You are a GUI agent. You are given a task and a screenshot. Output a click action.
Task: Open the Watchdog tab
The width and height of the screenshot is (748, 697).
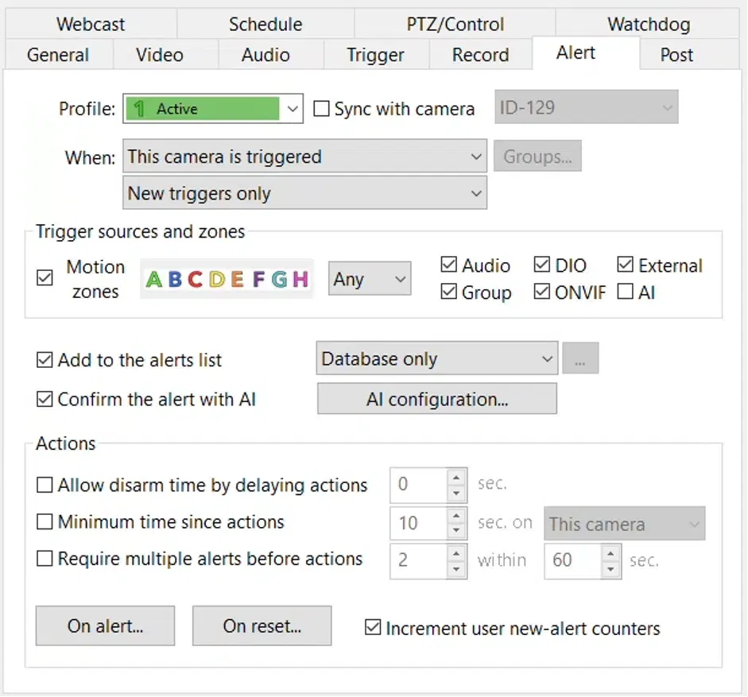point(649,24)
